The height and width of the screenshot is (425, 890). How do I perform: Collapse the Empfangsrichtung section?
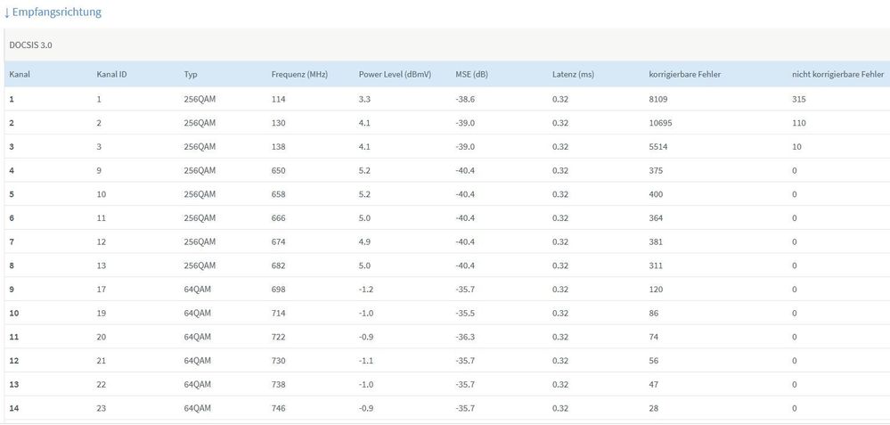click(53, 12)
